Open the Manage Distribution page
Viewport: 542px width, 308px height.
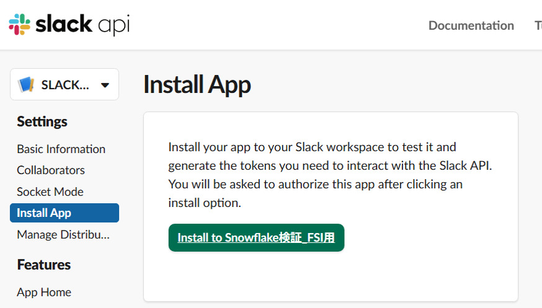63,234
